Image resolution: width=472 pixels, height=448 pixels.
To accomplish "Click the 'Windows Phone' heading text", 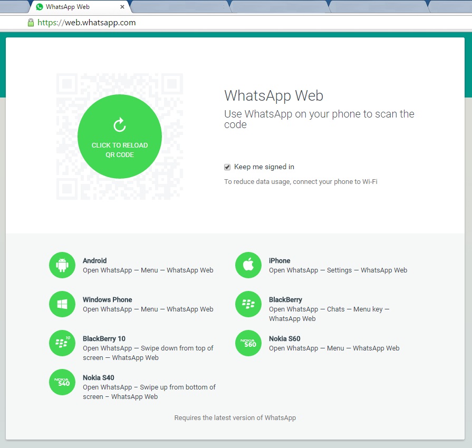I will (x=108, y=300).
